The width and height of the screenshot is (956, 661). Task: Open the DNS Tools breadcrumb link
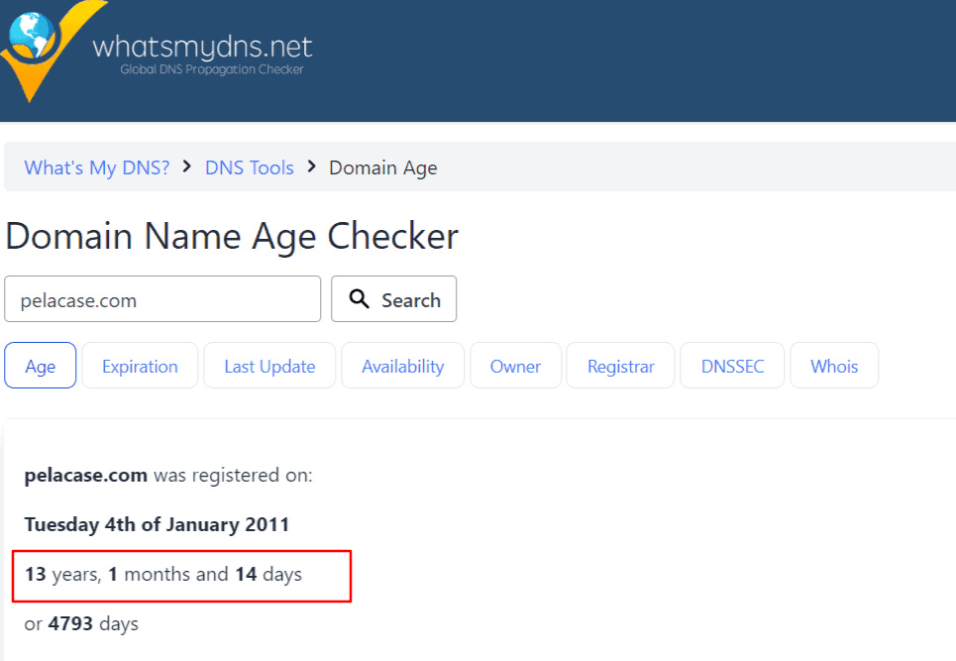(x=250, y=167)
